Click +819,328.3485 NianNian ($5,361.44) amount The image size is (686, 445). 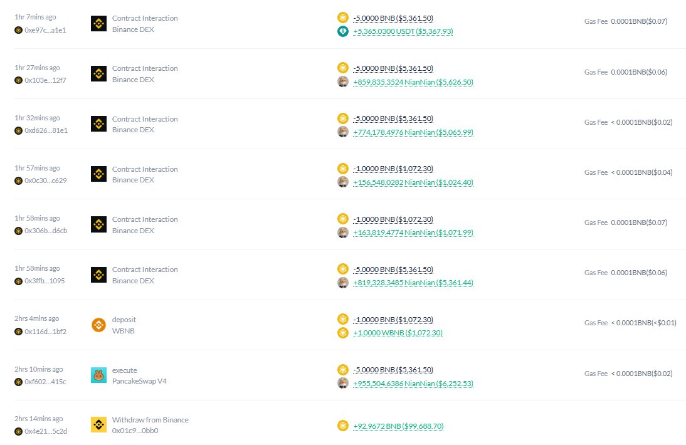[413, 283]
